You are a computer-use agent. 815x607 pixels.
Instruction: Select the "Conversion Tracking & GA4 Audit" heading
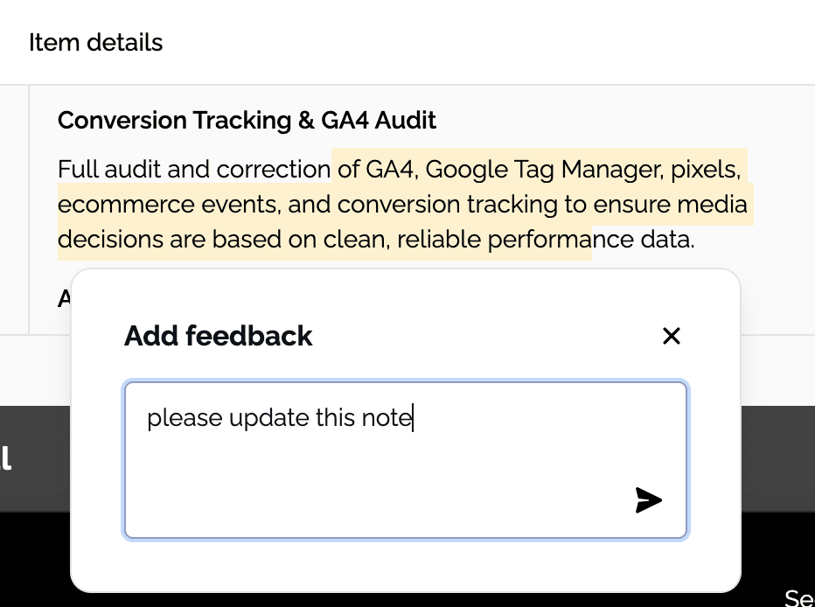point(247,120)
